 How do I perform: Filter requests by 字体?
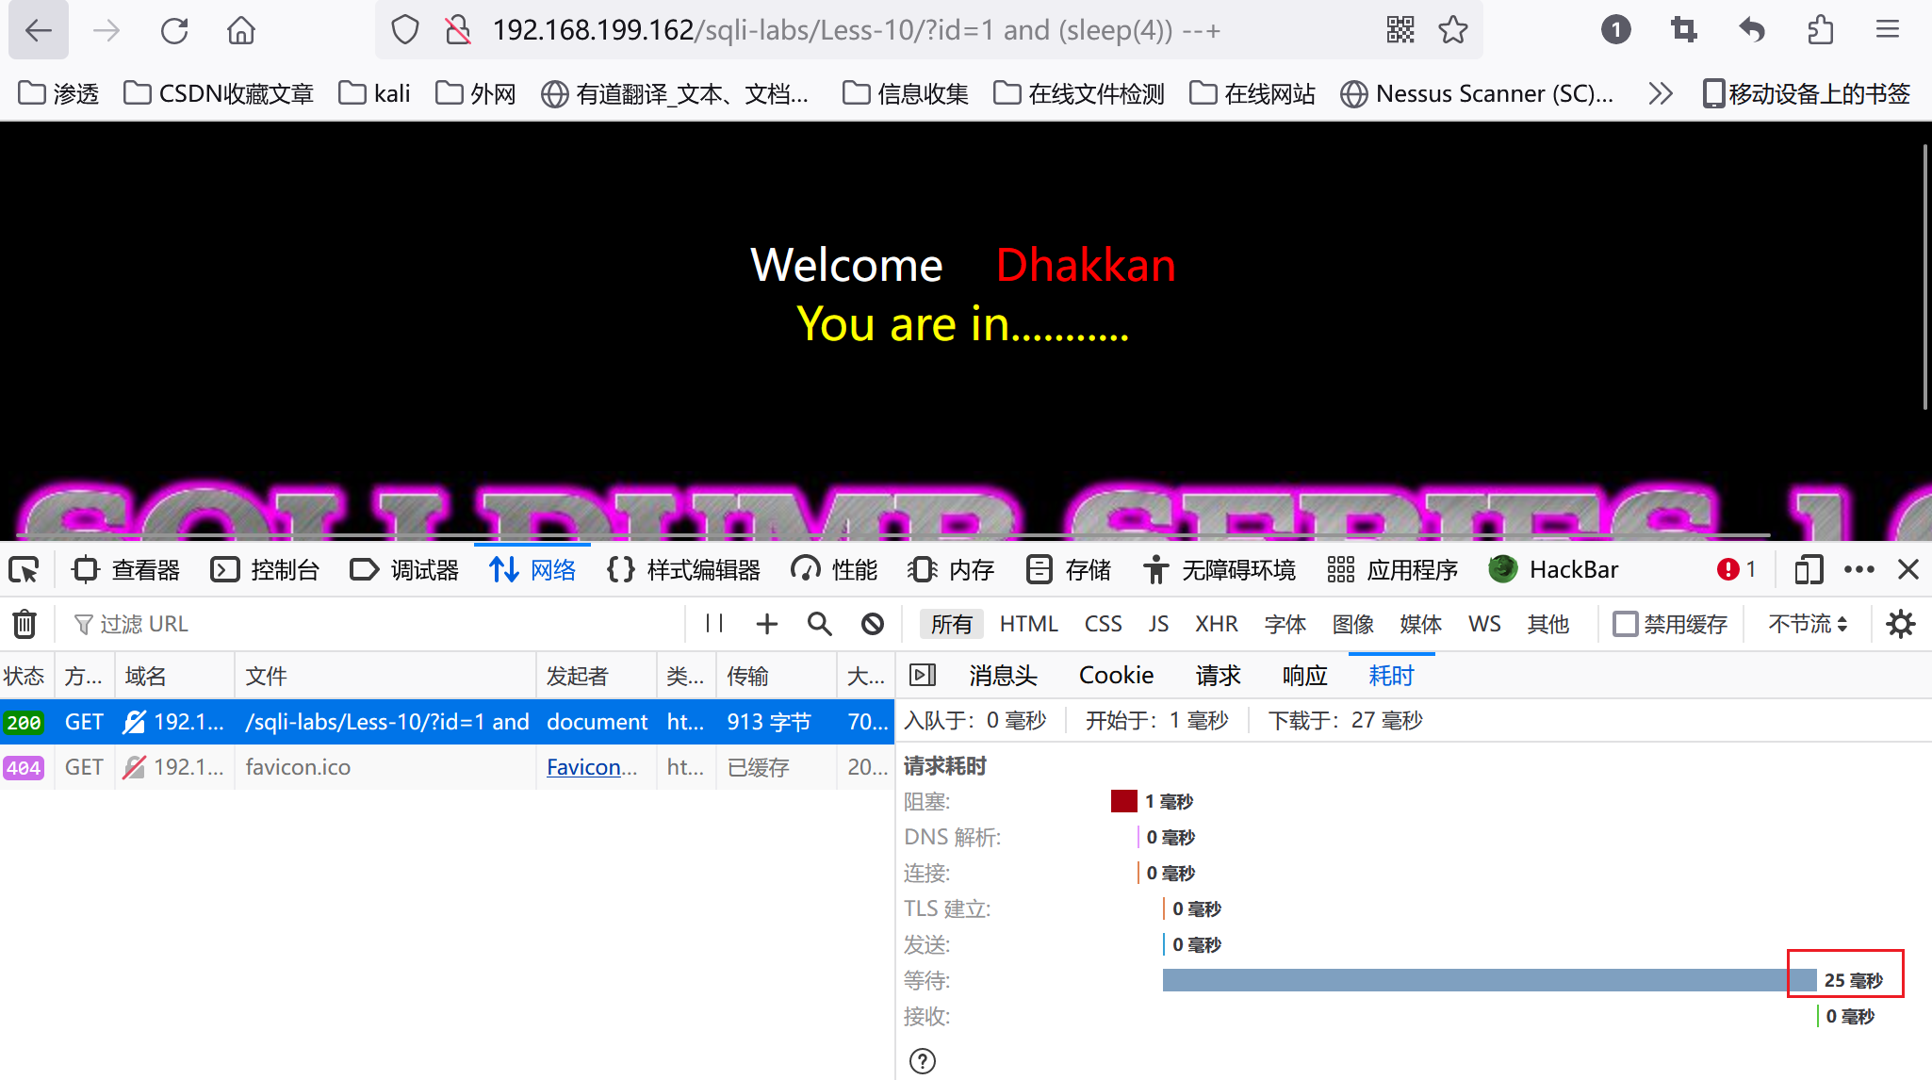(1285, 624)
